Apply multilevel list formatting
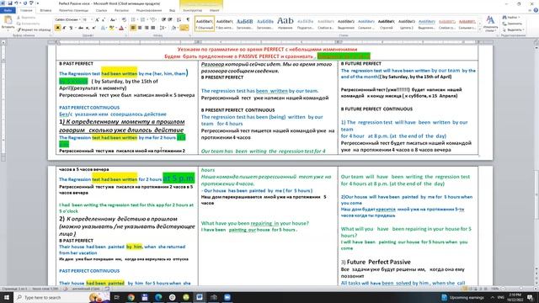539x303 pixels. tap(153, 20)
